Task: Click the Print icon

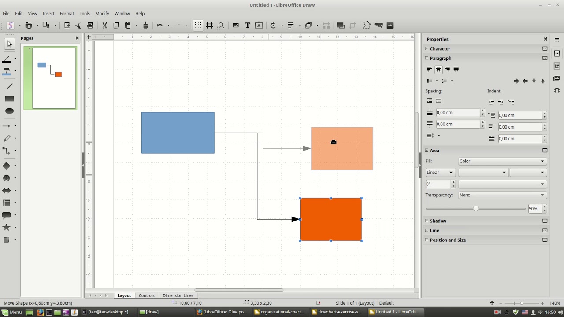Action: [x=90, y=26]
